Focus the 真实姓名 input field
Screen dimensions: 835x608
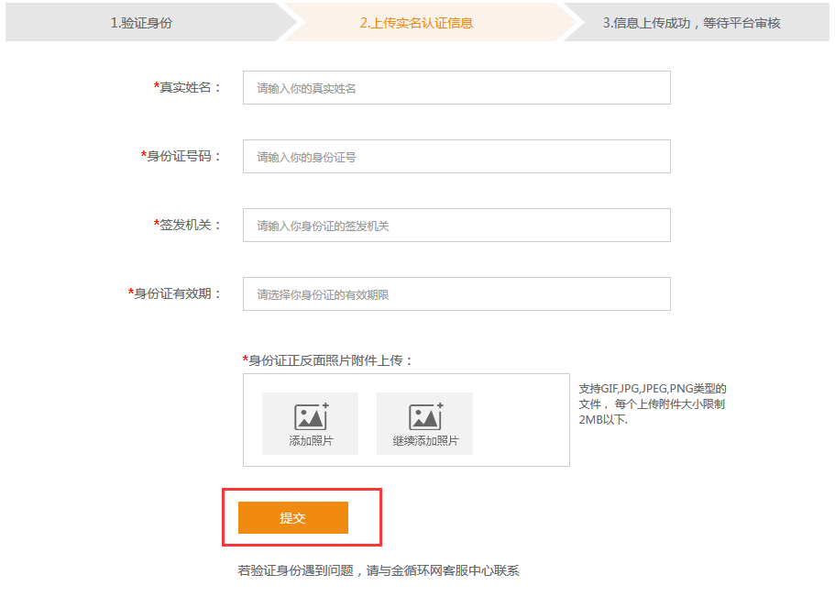(x=456, y=87)
